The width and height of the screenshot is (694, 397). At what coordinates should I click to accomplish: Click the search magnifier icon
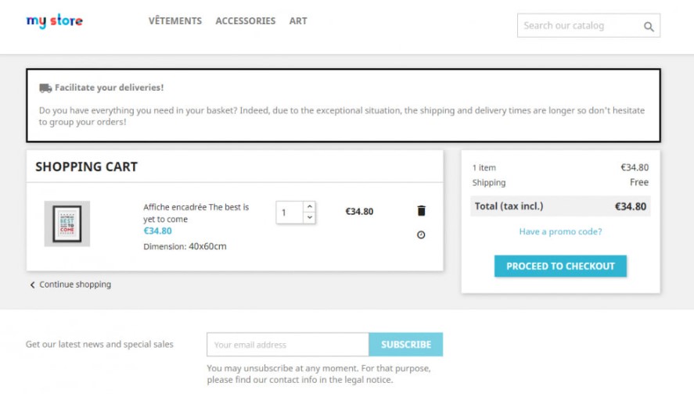point(649,27)
